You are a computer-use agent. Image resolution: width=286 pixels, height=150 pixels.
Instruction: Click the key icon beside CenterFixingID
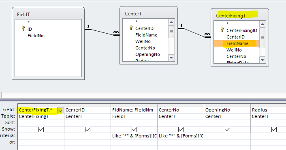click(222, 30)
